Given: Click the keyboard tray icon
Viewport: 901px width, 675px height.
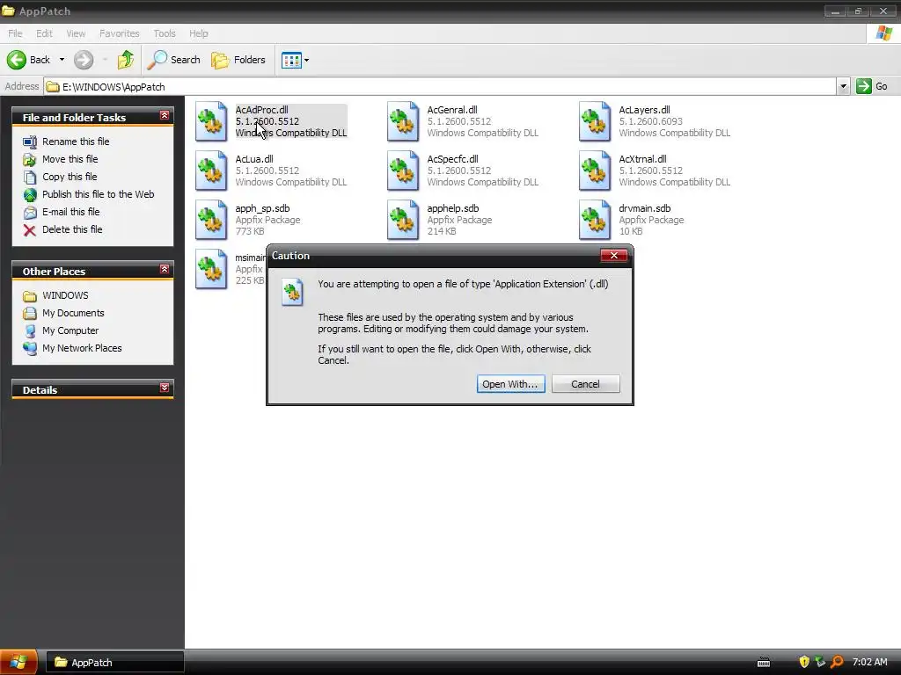Looking at the screenshot, I should [x=764, y=663].
